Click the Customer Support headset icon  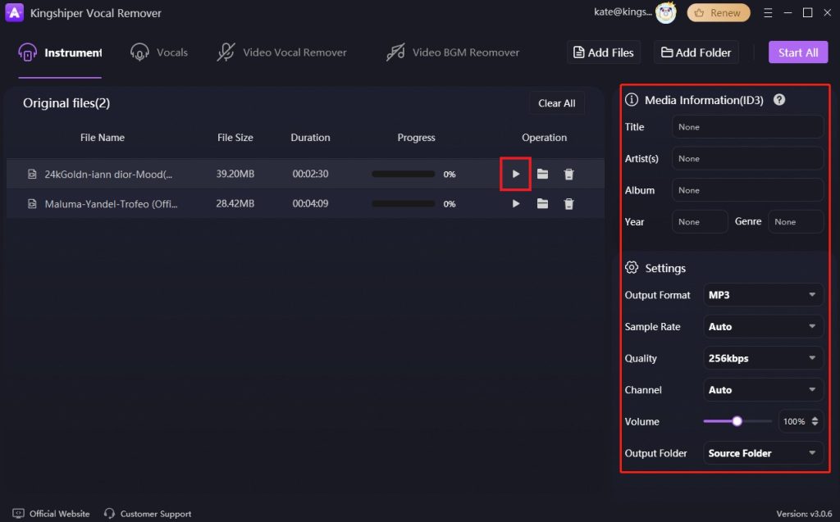click(109, 514)
